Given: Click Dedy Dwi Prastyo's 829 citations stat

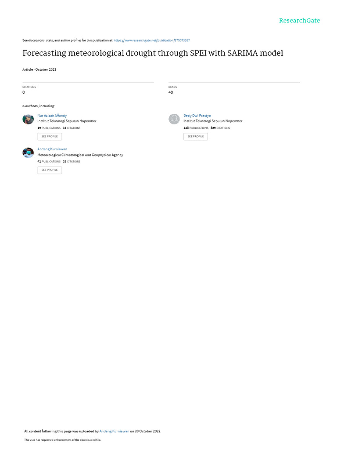Looking at the screenshot, I should 220,128.
